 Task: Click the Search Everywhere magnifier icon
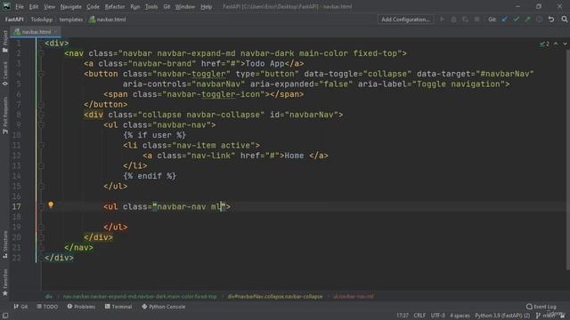click(564, 20)
